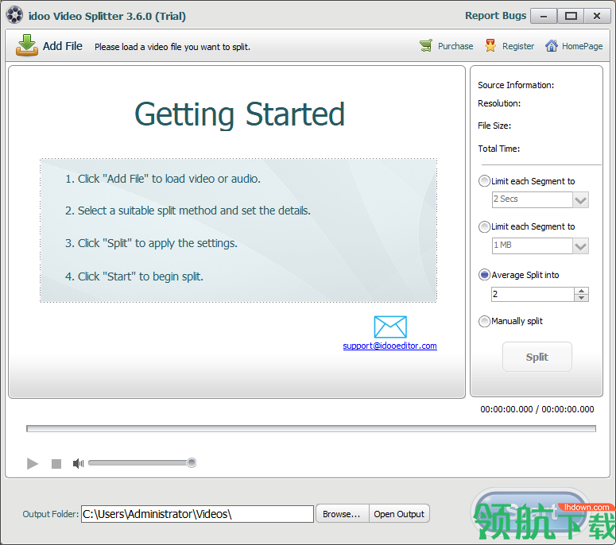Play the video with the play button
This screenshot has width=616, height=545.
pos(33,464)
